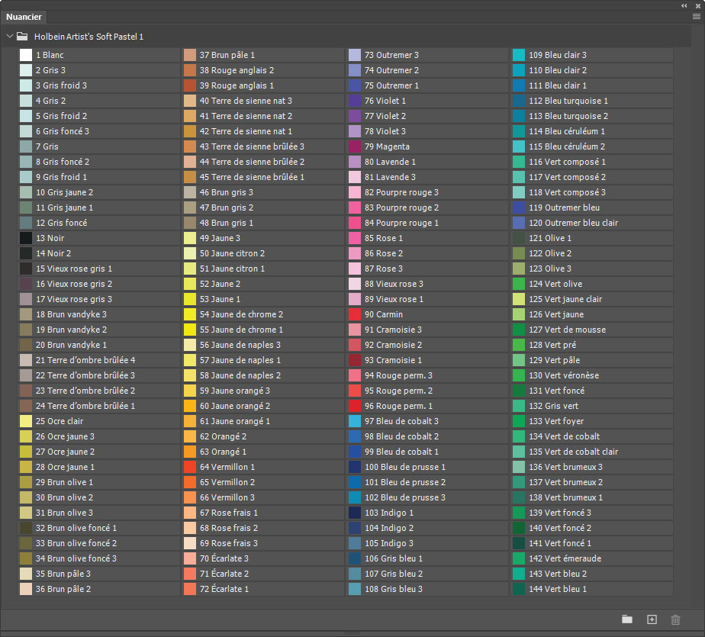705x637 pixels.
Task: Open the Nuancier panel hamburger menu
Action: (696, 17)
